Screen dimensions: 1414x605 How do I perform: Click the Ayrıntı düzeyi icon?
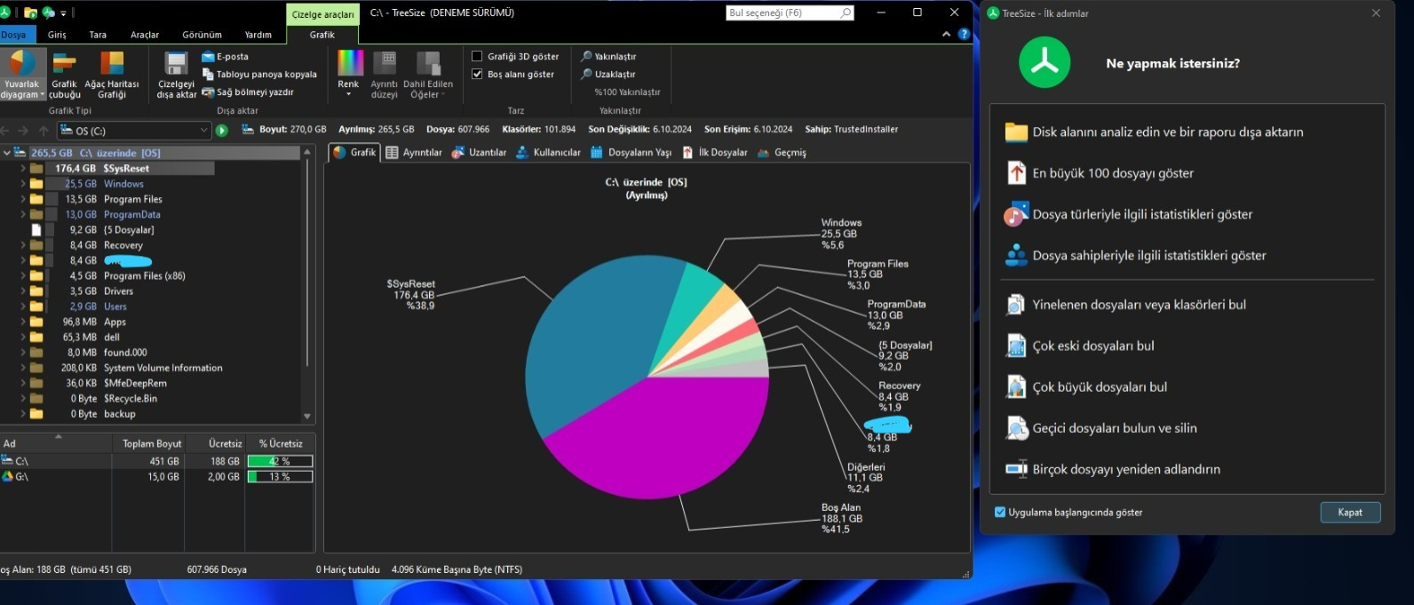click(385, 64)
